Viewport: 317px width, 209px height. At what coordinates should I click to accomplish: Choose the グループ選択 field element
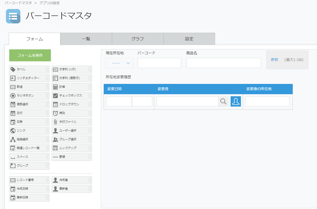(x=72, y=140)
